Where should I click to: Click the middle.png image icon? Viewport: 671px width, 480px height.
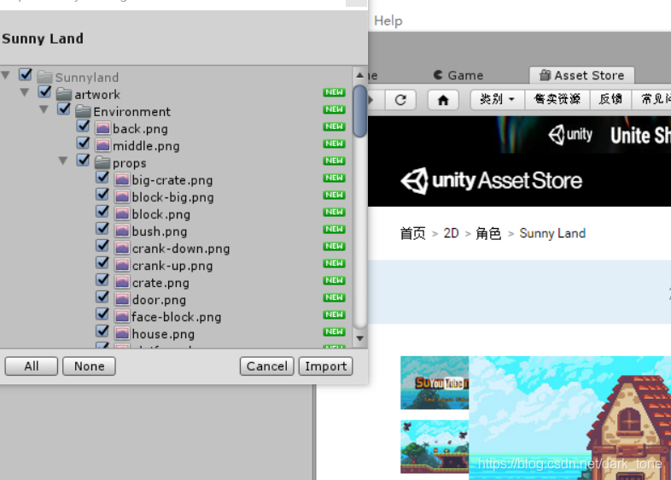pyautogui.click(x=102, y=145)
